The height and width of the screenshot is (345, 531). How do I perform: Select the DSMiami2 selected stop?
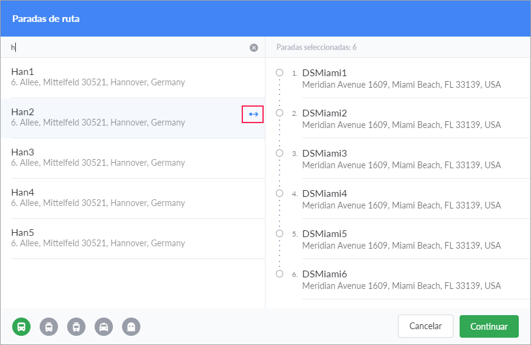[x=398, y=119]
